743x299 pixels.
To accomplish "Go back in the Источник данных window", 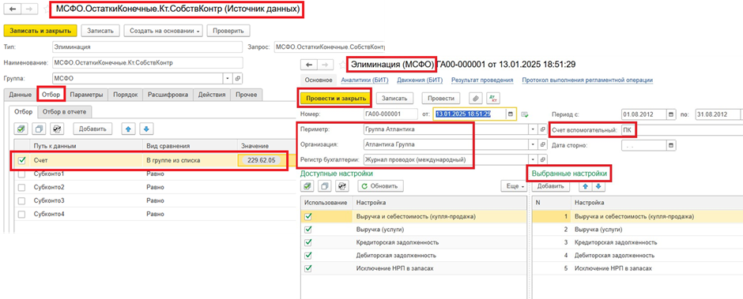I will click(12, 9).
